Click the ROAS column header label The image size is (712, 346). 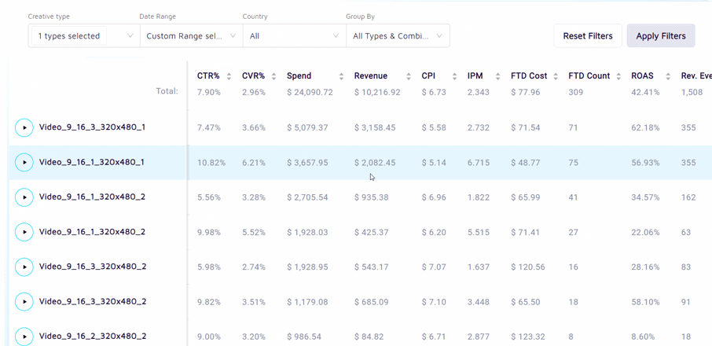point(642,76)
